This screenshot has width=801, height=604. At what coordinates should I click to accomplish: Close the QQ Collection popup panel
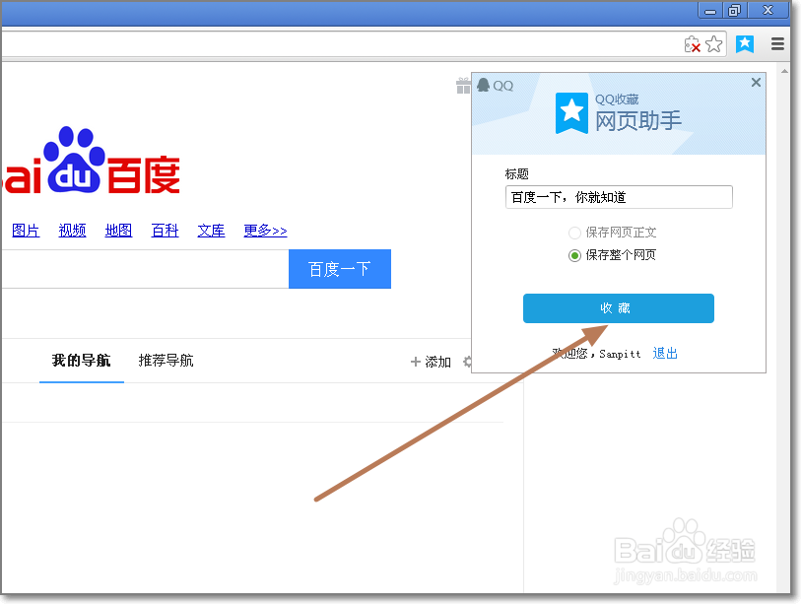[756, 82]
